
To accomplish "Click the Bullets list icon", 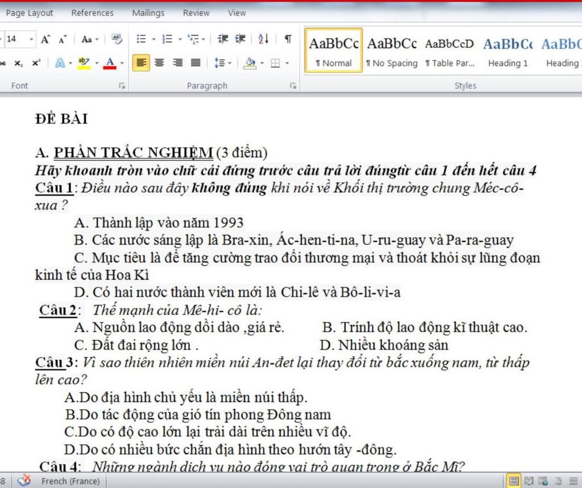I will (141, 39).
